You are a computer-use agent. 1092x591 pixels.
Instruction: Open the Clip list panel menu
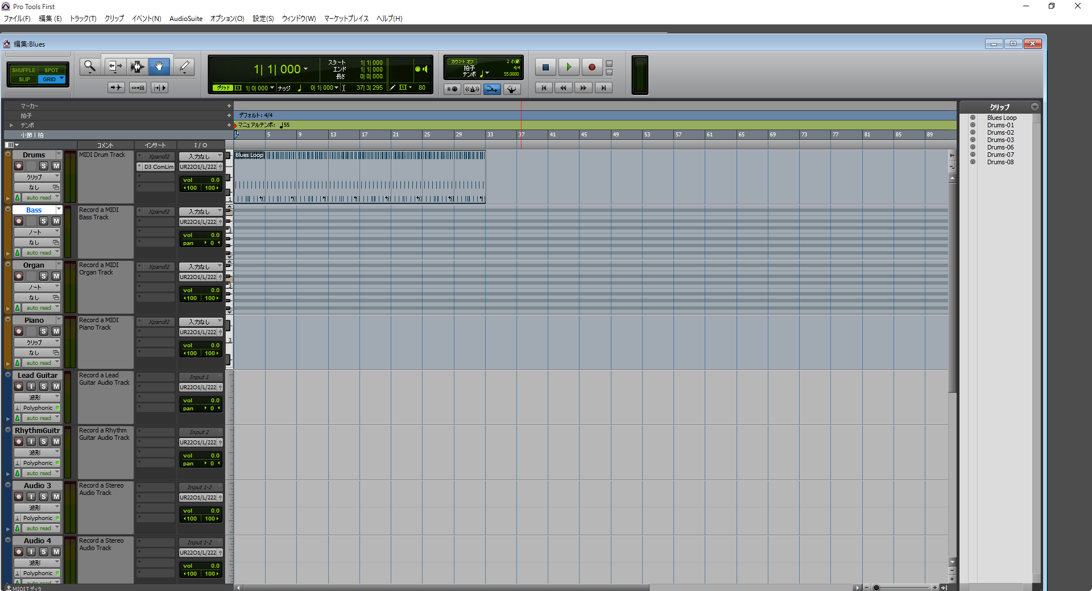click(x=1035, y=107)
